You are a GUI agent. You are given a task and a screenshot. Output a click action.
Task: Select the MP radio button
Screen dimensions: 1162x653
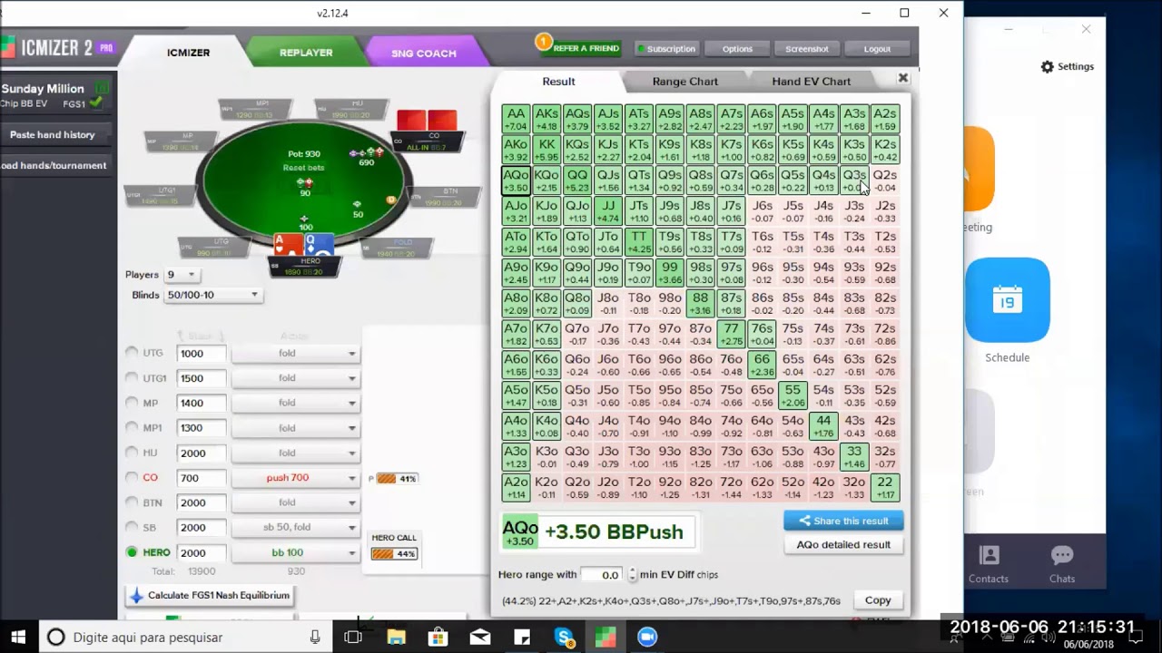[x=133, y=403]
